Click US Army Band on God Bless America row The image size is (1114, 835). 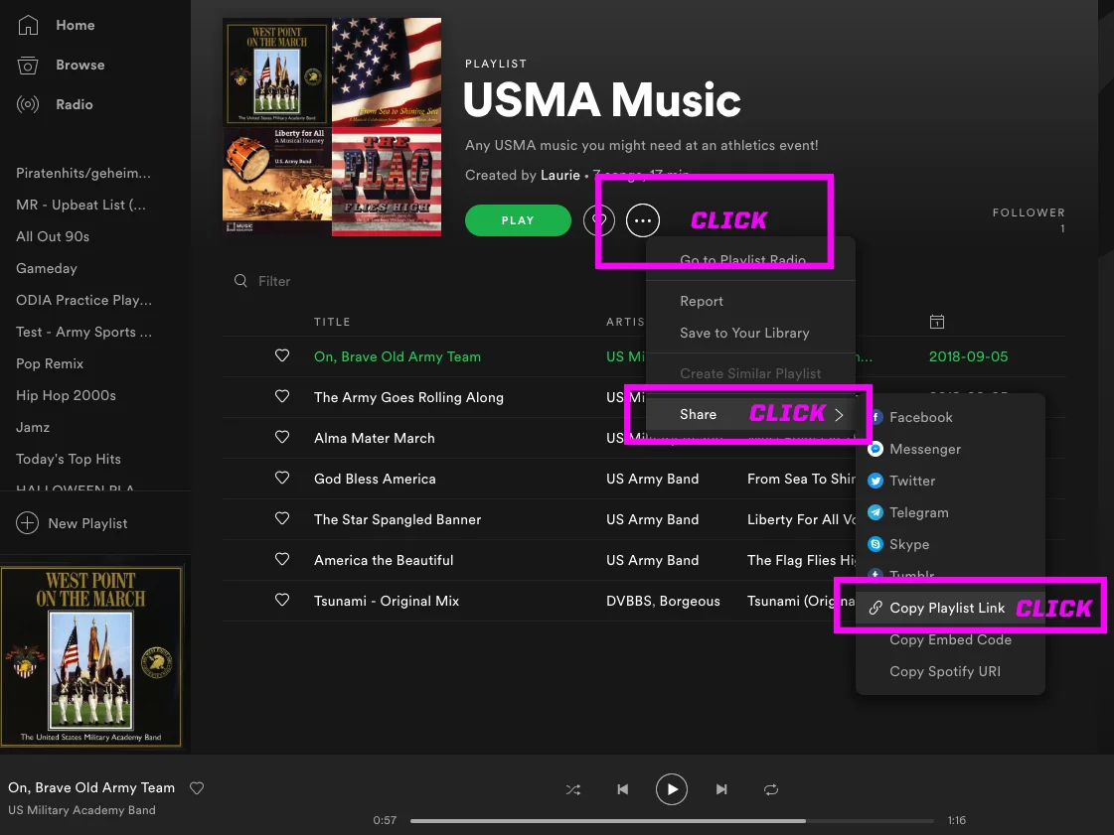point(652,480)
